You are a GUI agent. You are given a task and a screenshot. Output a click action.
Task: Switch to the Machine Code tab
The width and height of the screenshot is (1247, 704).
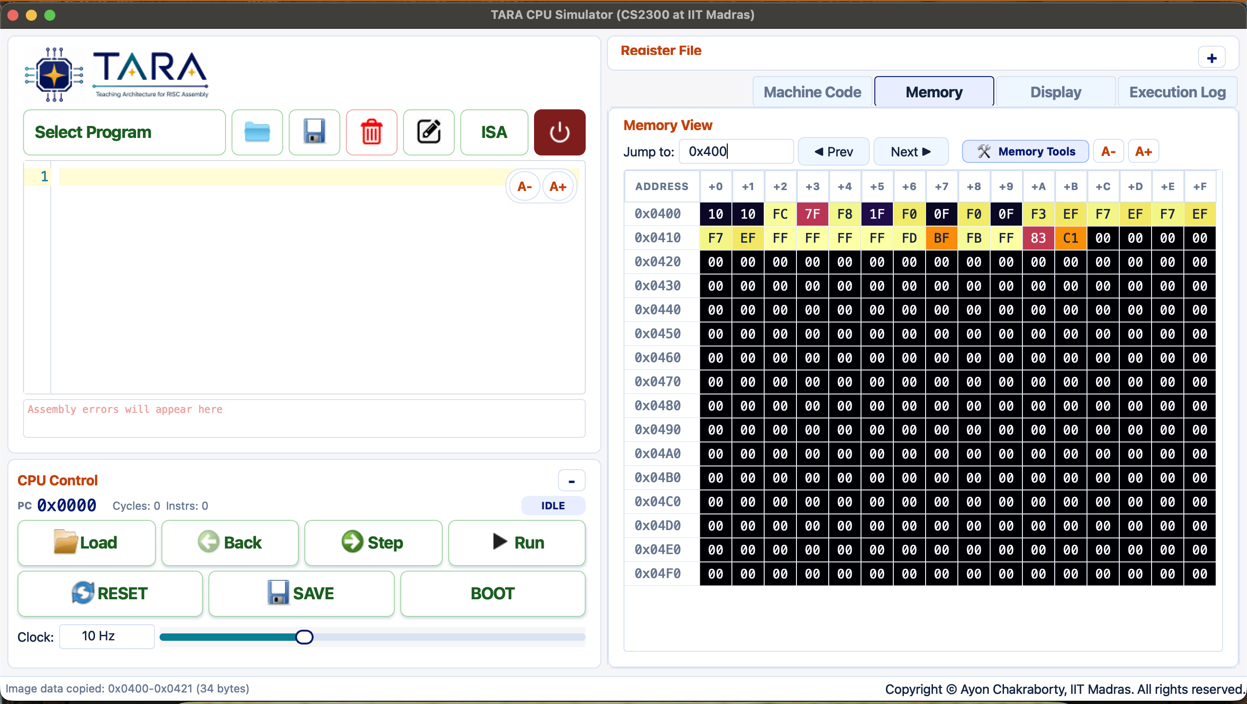click(812, 92)
